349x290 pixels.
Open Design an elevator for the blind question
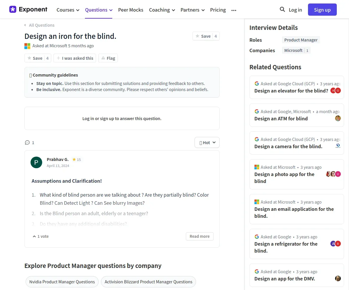coord(291,91)
